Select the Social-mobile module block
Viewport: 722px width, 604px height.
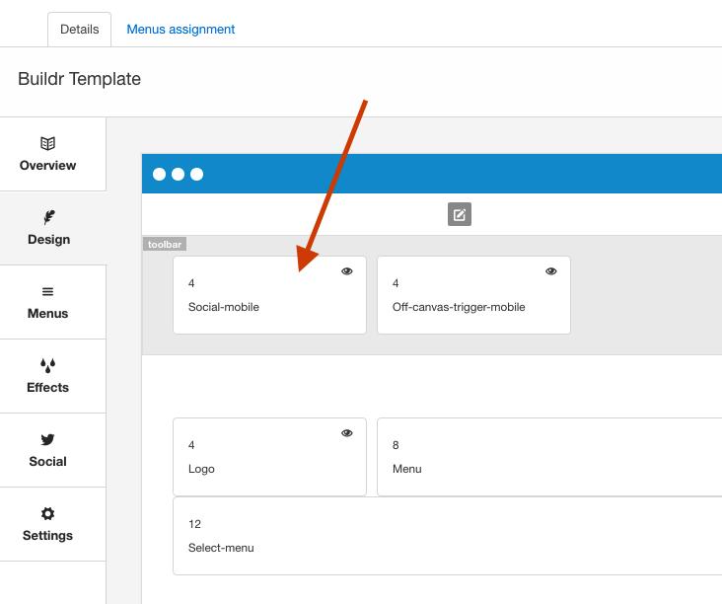(270, 295)
